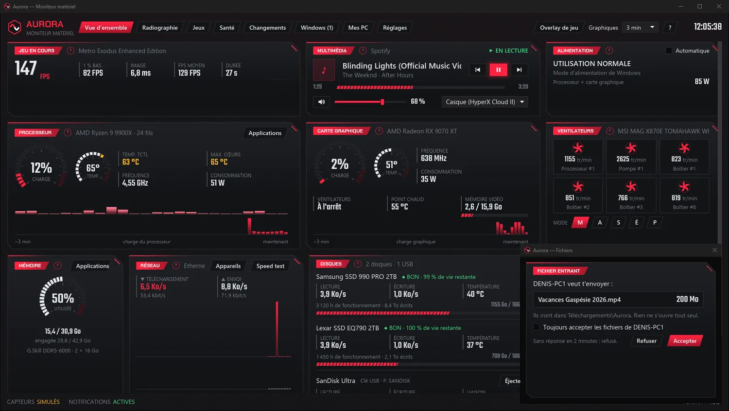Go to the Santé tab
729x411 pixels.
[227, 28]
